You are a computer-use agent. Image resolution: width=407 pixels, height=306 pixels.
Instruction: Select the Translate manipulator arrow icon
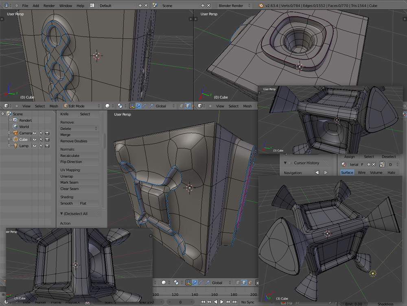click(x=138, y=106)
